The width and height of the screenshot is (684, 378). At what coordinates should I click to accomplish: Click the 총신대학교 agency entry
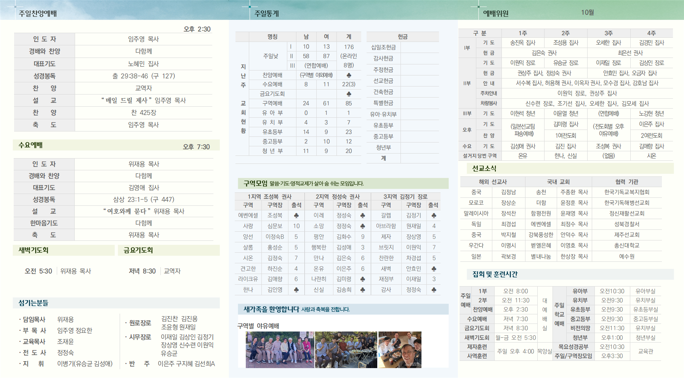(627, 245)
